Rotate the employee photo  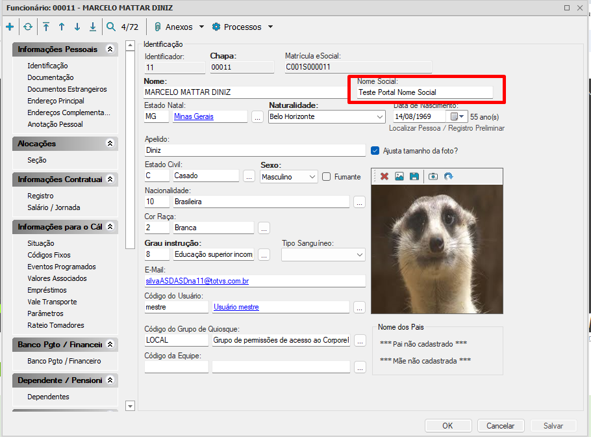point(448,176)
